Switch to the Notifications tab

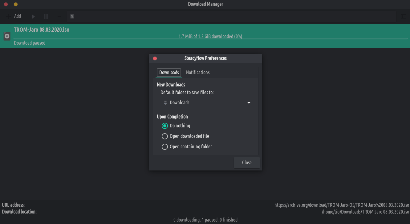pyautogui.click(x=198, y=72)
